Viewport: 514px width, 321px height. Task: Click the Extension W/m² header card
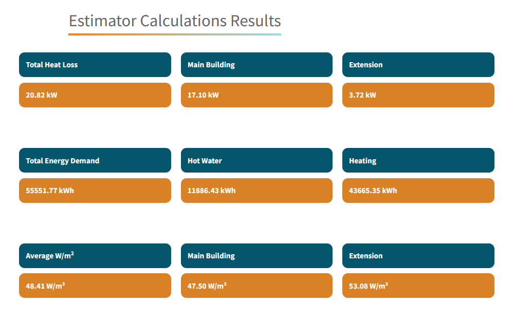pos(418,256)
